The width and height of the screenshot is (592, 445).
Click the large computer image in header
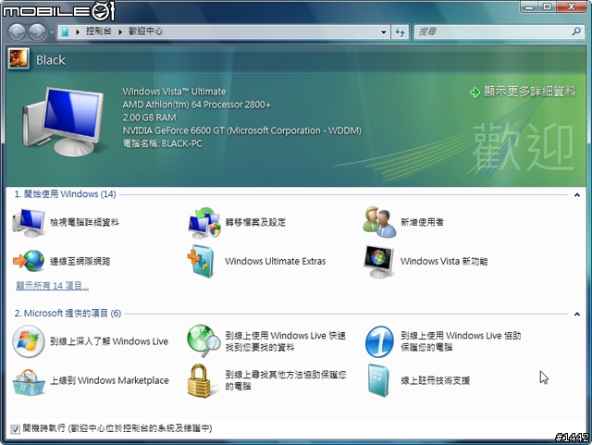click(x=63, y=121)
